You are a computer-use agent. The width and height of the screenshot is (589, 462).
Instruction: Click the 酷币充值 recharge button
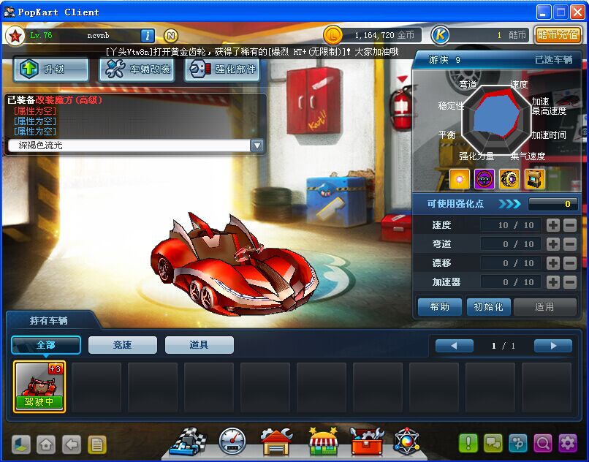[x=558, y=35]
